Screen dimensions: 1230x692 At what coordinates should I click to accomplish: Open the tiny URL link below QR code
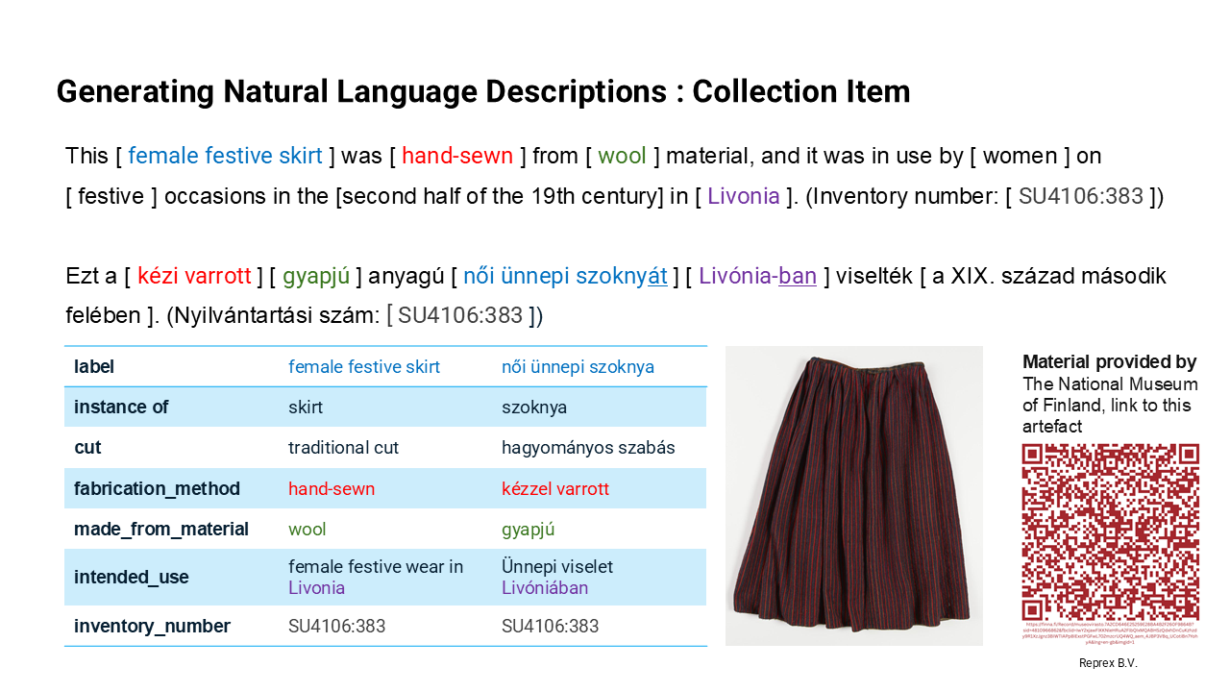[x=1110, y=632]
